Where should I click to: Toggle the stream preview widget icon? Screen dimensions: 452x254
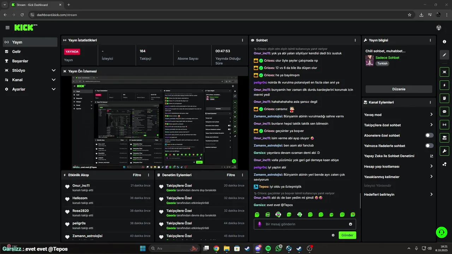[444, 72]
